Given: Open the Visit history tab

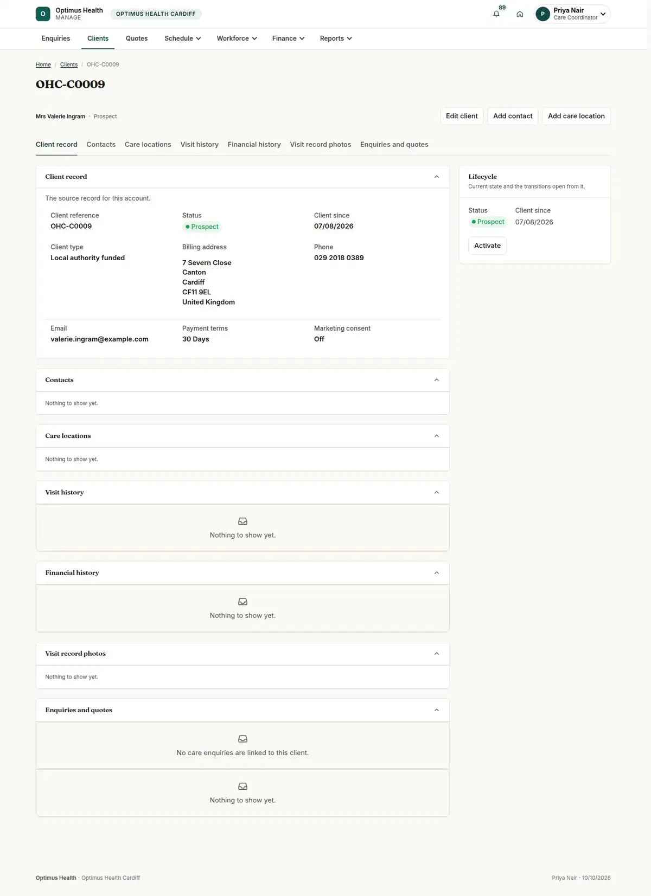Looking at the screenshot, I should pyautogui.click(x=200, y=145).
